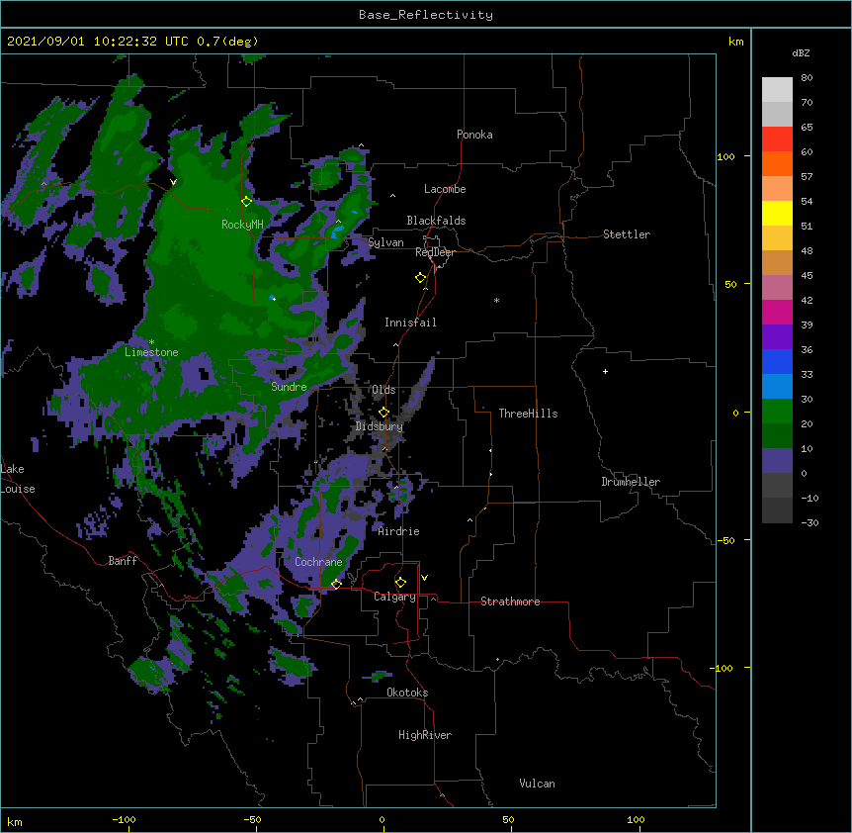The width and height of the screenshot is (852, 833).
Task: Select the Stettler town label
Action: click(x=627, y=234)
